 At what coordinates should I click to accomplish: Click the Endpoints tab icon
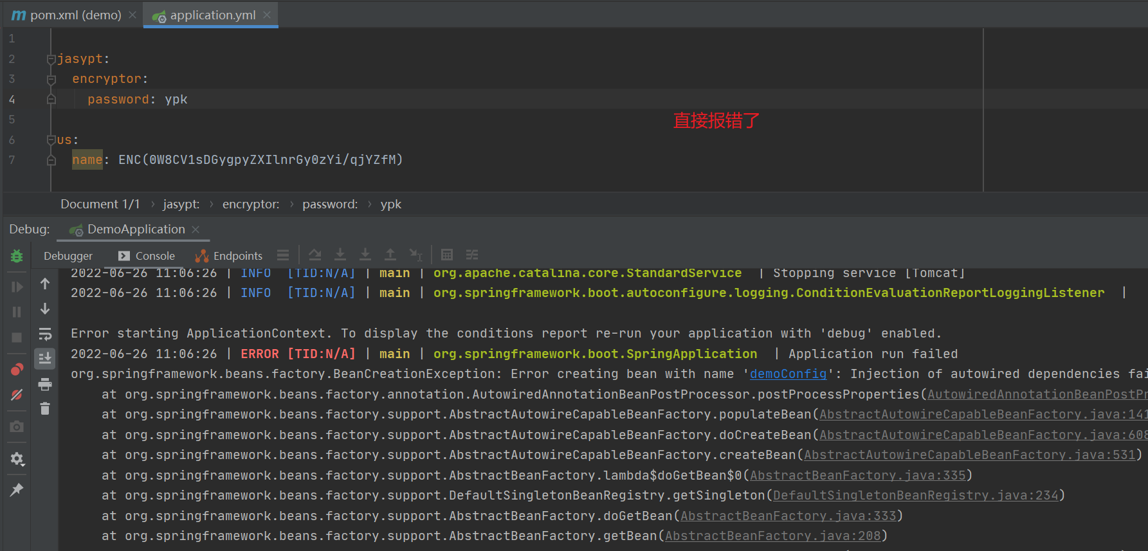click(202, 256)
